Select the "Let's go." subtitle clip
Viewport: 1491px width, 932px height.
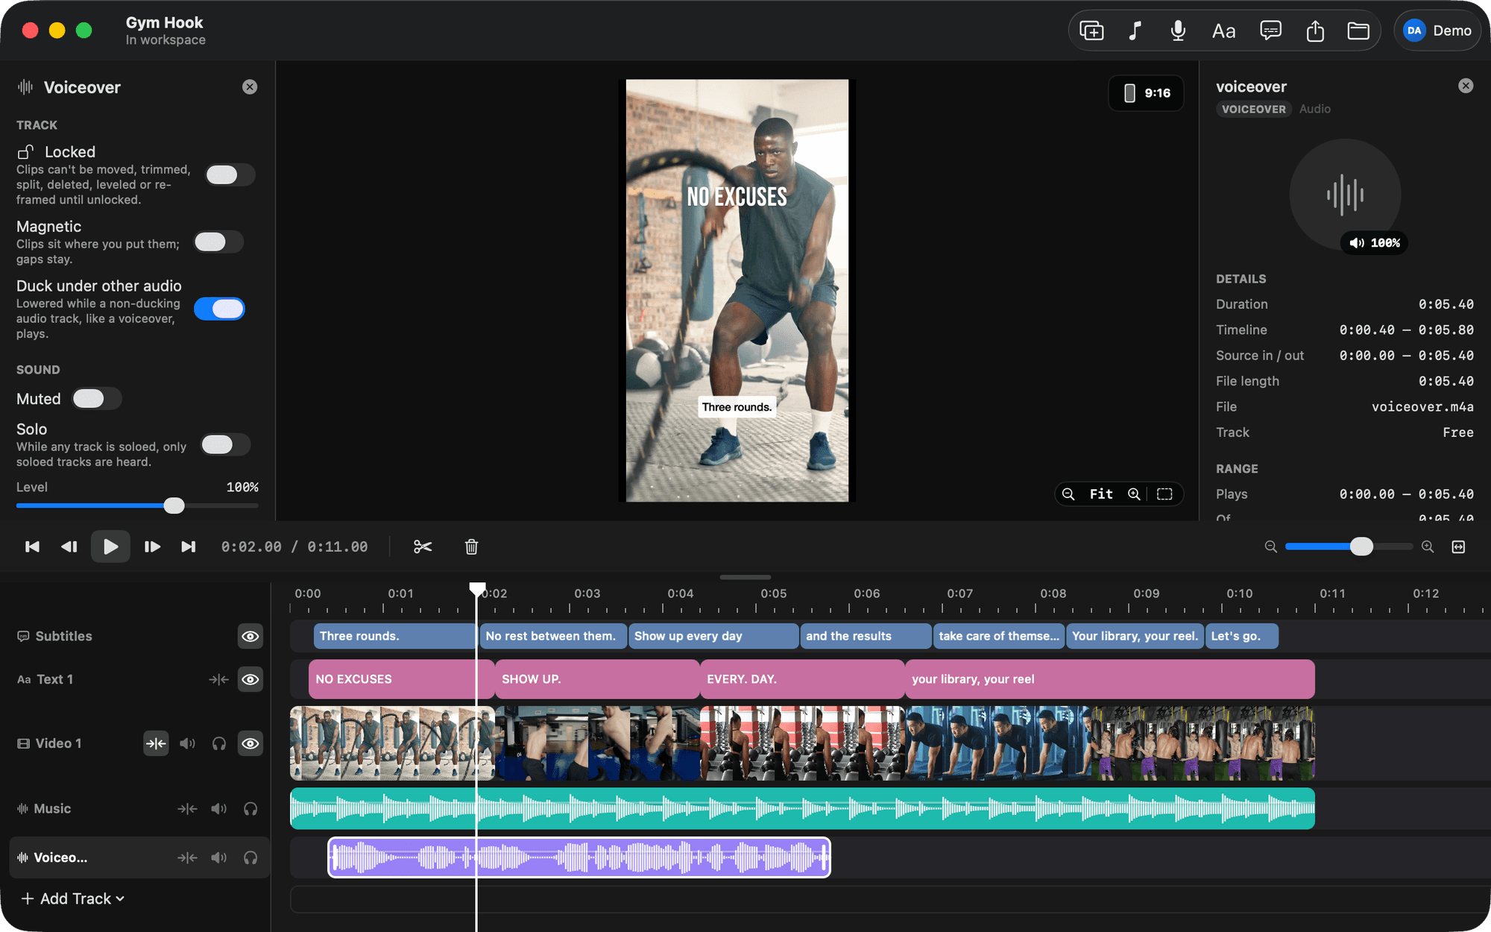coord(1242,636)
